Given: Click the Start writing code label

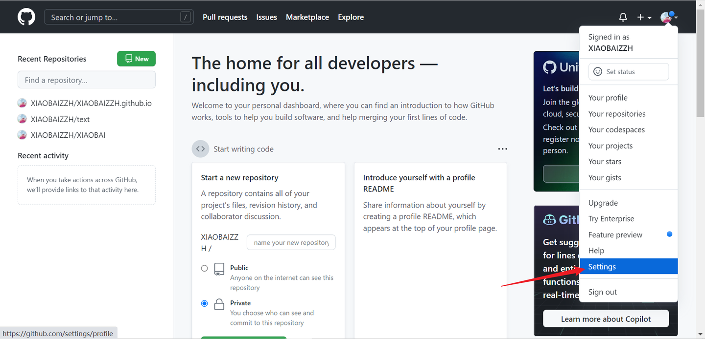Looking at the screenshot, I should pos(243,149).
